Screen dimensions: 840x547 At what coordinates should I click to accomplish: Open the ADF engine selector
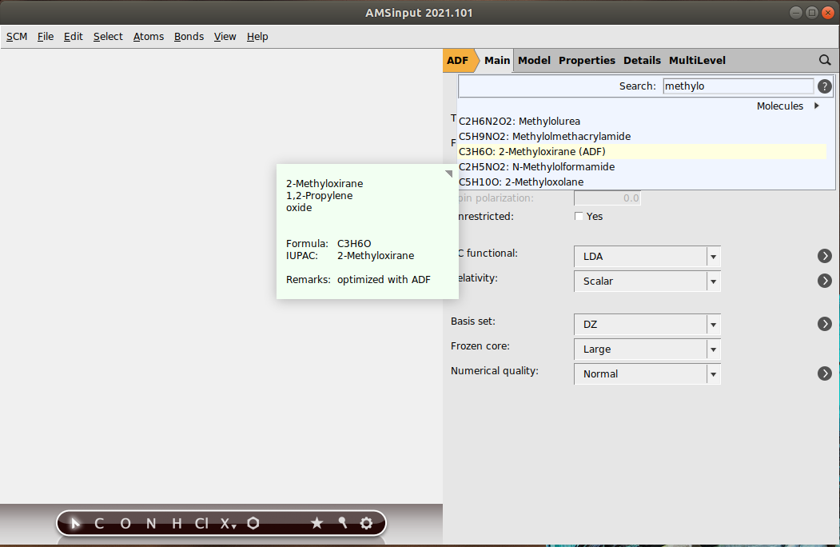click(459, 60)
